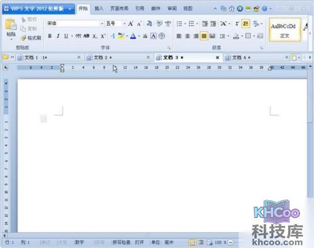Toggle subscript X formatting
This screenshot has height=248, width=314.
pos(95,36)
